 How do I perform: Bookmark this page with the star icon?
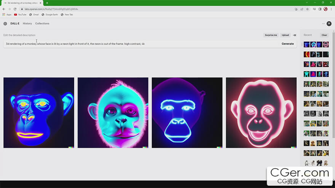click(x=307, y=9)
